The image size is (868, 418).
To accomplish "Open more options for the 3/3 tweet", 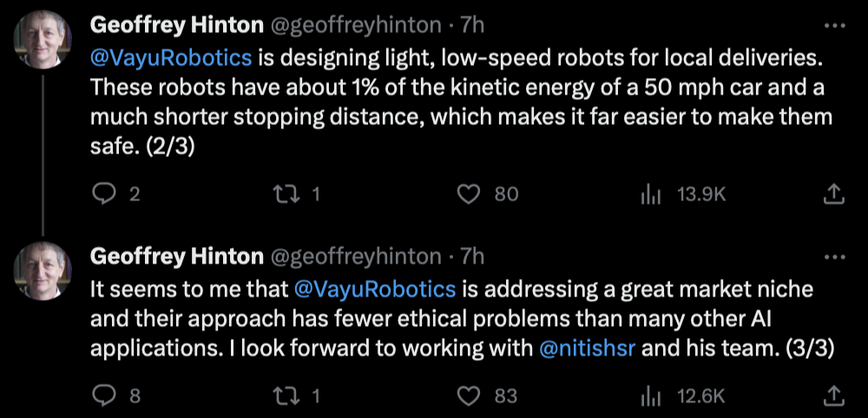I will point(833,257).
